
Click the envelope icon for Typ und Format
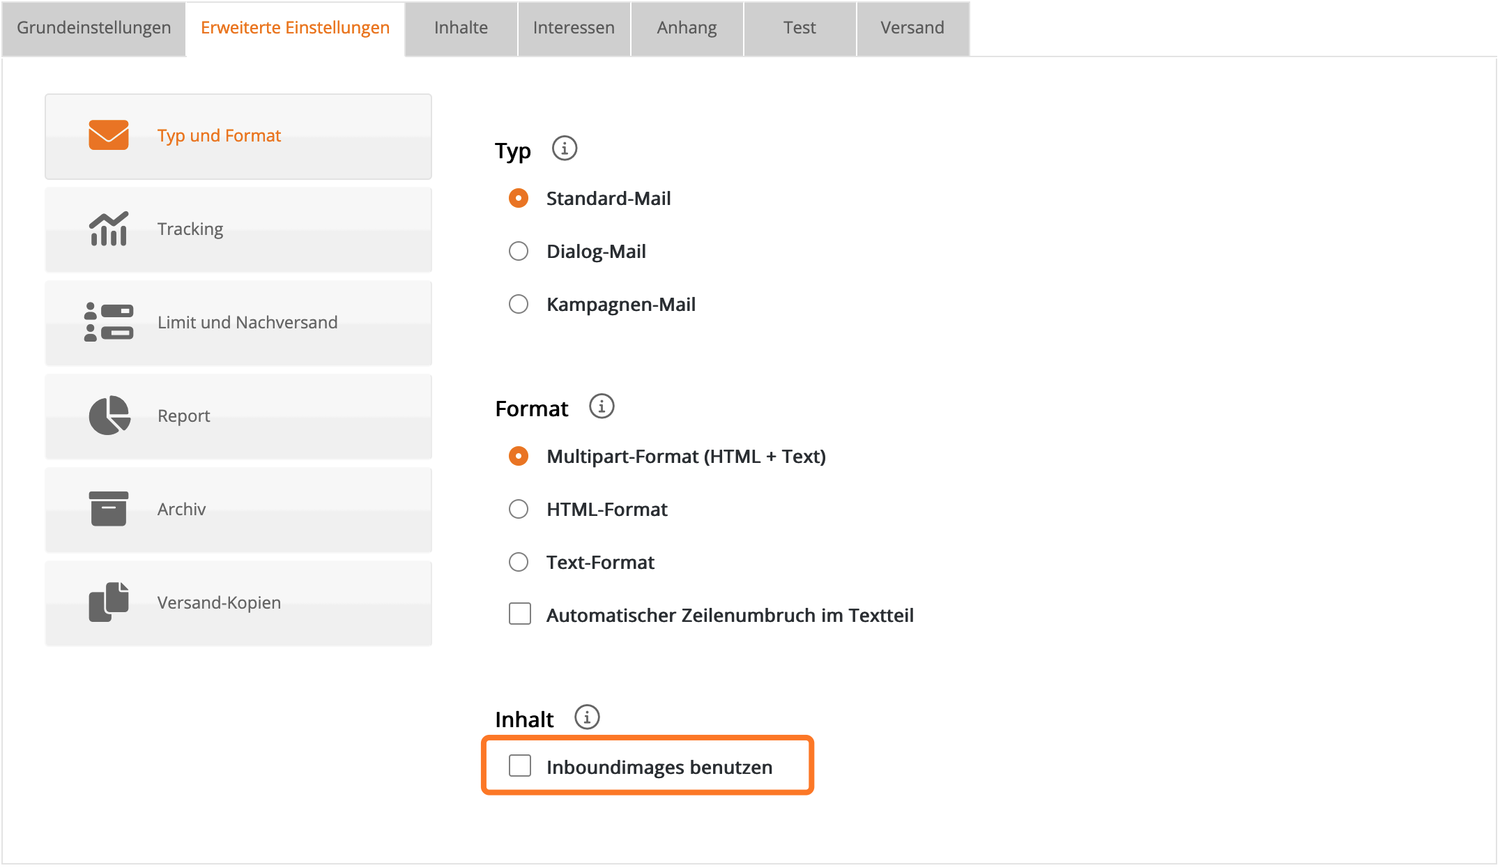109,135
